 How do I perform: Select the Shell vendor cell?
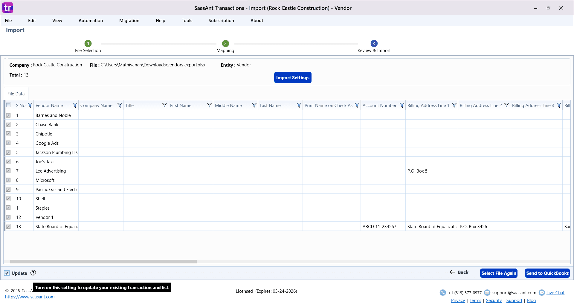point(56,199)
